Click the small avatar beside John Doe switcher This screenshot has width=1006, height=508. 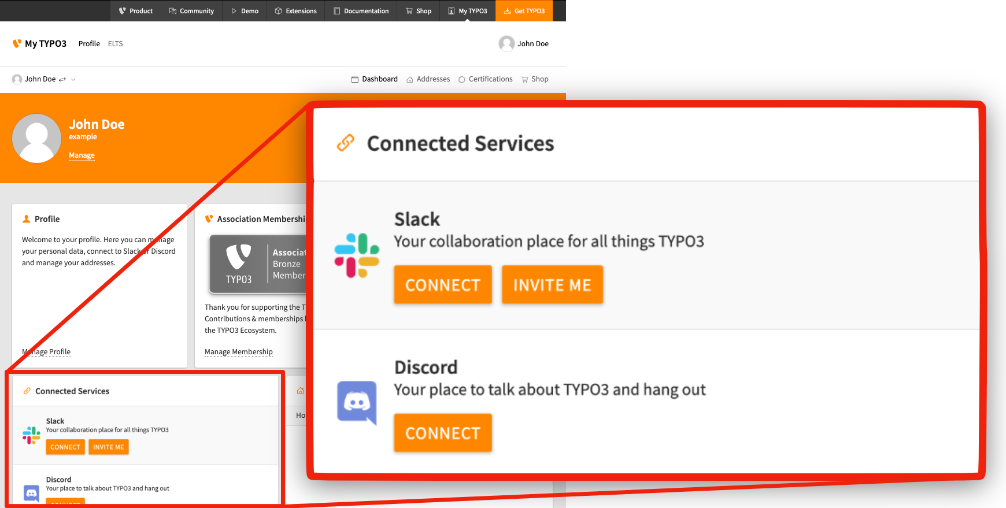pyautogui.click(x=17, y=79)
